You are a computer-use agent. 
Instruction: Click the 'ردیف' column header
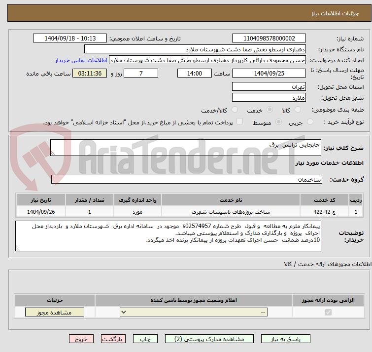(x=356, y=200)
